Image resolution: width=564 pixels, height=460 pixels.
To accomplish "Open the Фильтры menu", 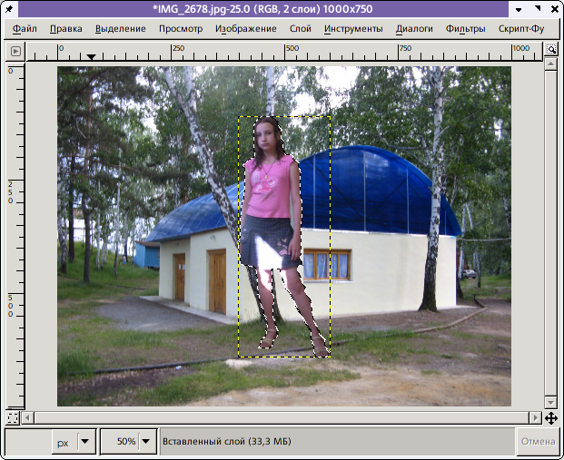I will [465, 28].
